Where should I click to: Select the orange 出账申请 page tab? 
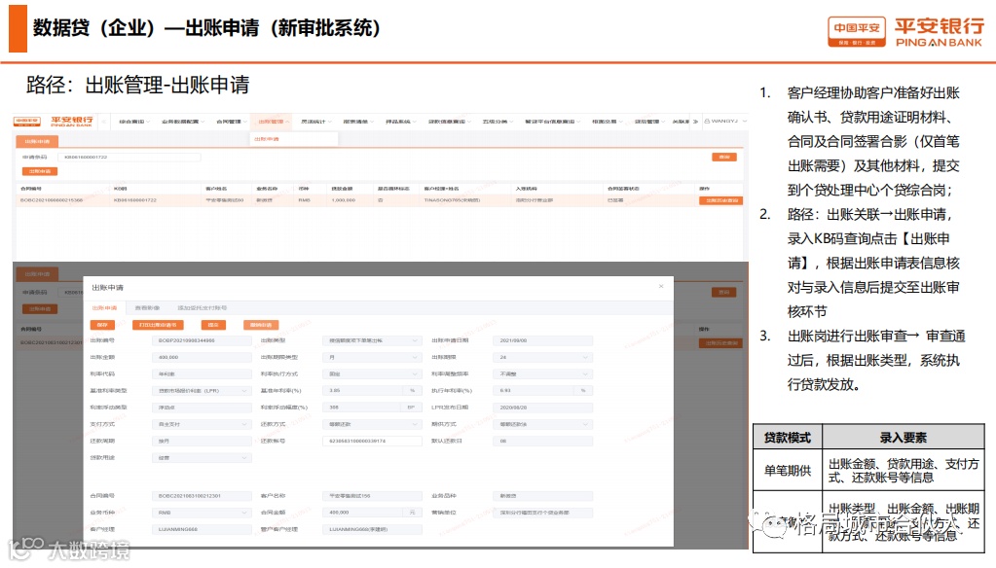(37, 141)
